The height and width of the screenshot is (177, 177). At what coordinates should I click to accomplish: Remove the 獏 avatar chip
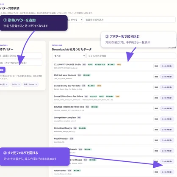[7, 84]
